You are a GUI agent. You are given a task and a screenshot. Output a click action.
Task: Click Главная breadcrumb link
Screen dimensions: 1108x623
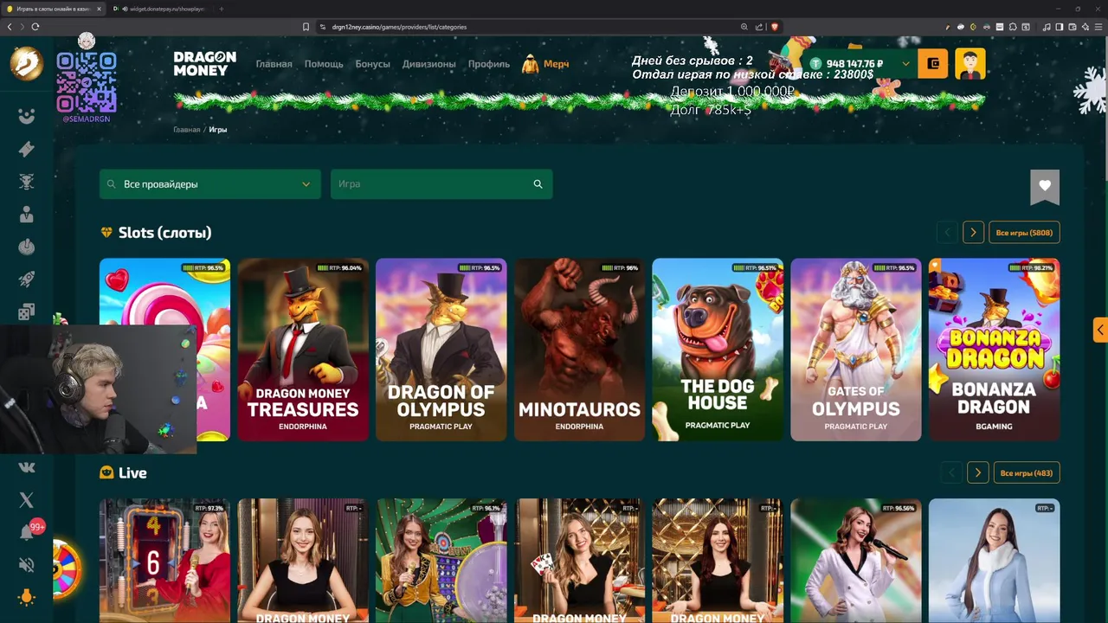click(187, 130)
